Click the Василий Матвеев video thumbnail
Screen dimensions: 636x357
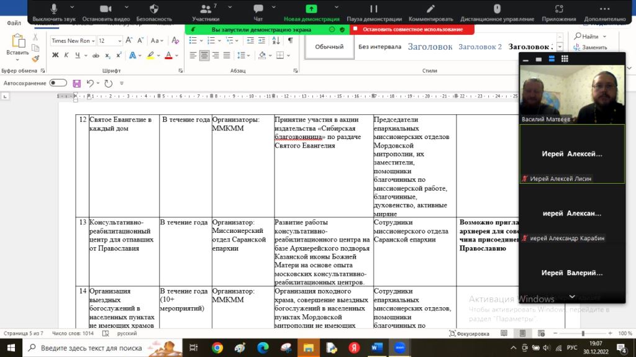click(572, 94)
